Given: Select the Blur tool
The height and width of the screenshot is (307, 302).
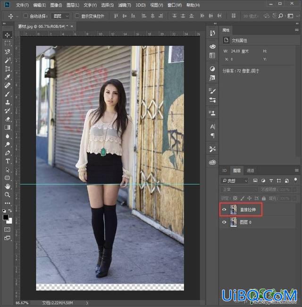Looking at the screenshot, I should [8, 136].
